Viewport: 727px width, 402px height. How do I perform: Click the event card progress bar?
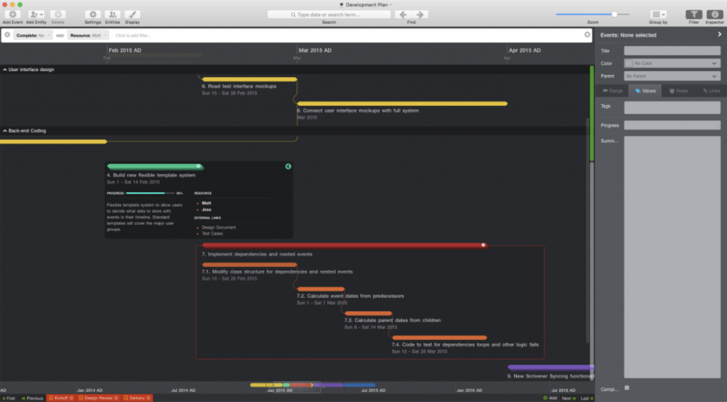150,193
